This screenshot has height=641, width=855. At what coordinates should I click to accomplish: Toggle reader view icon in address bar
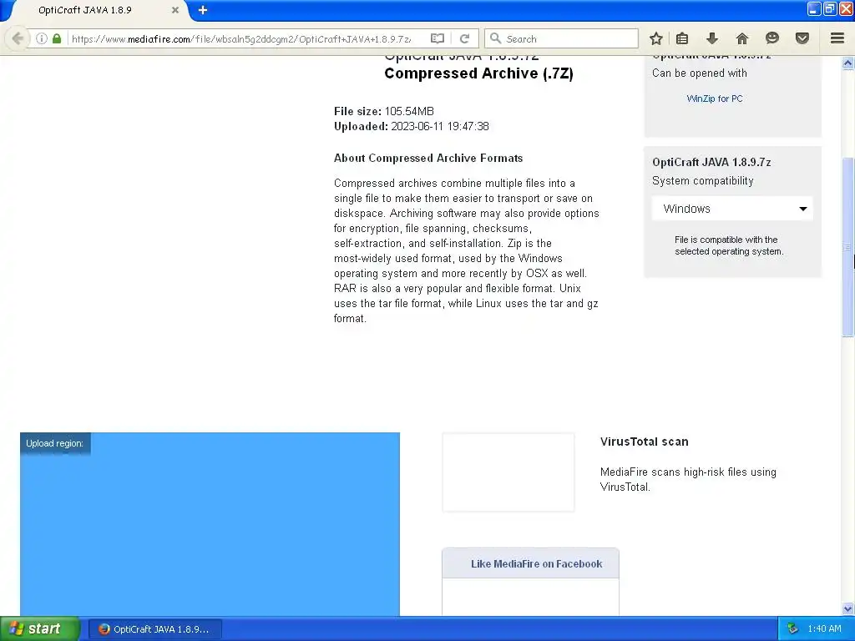point(438,38)
